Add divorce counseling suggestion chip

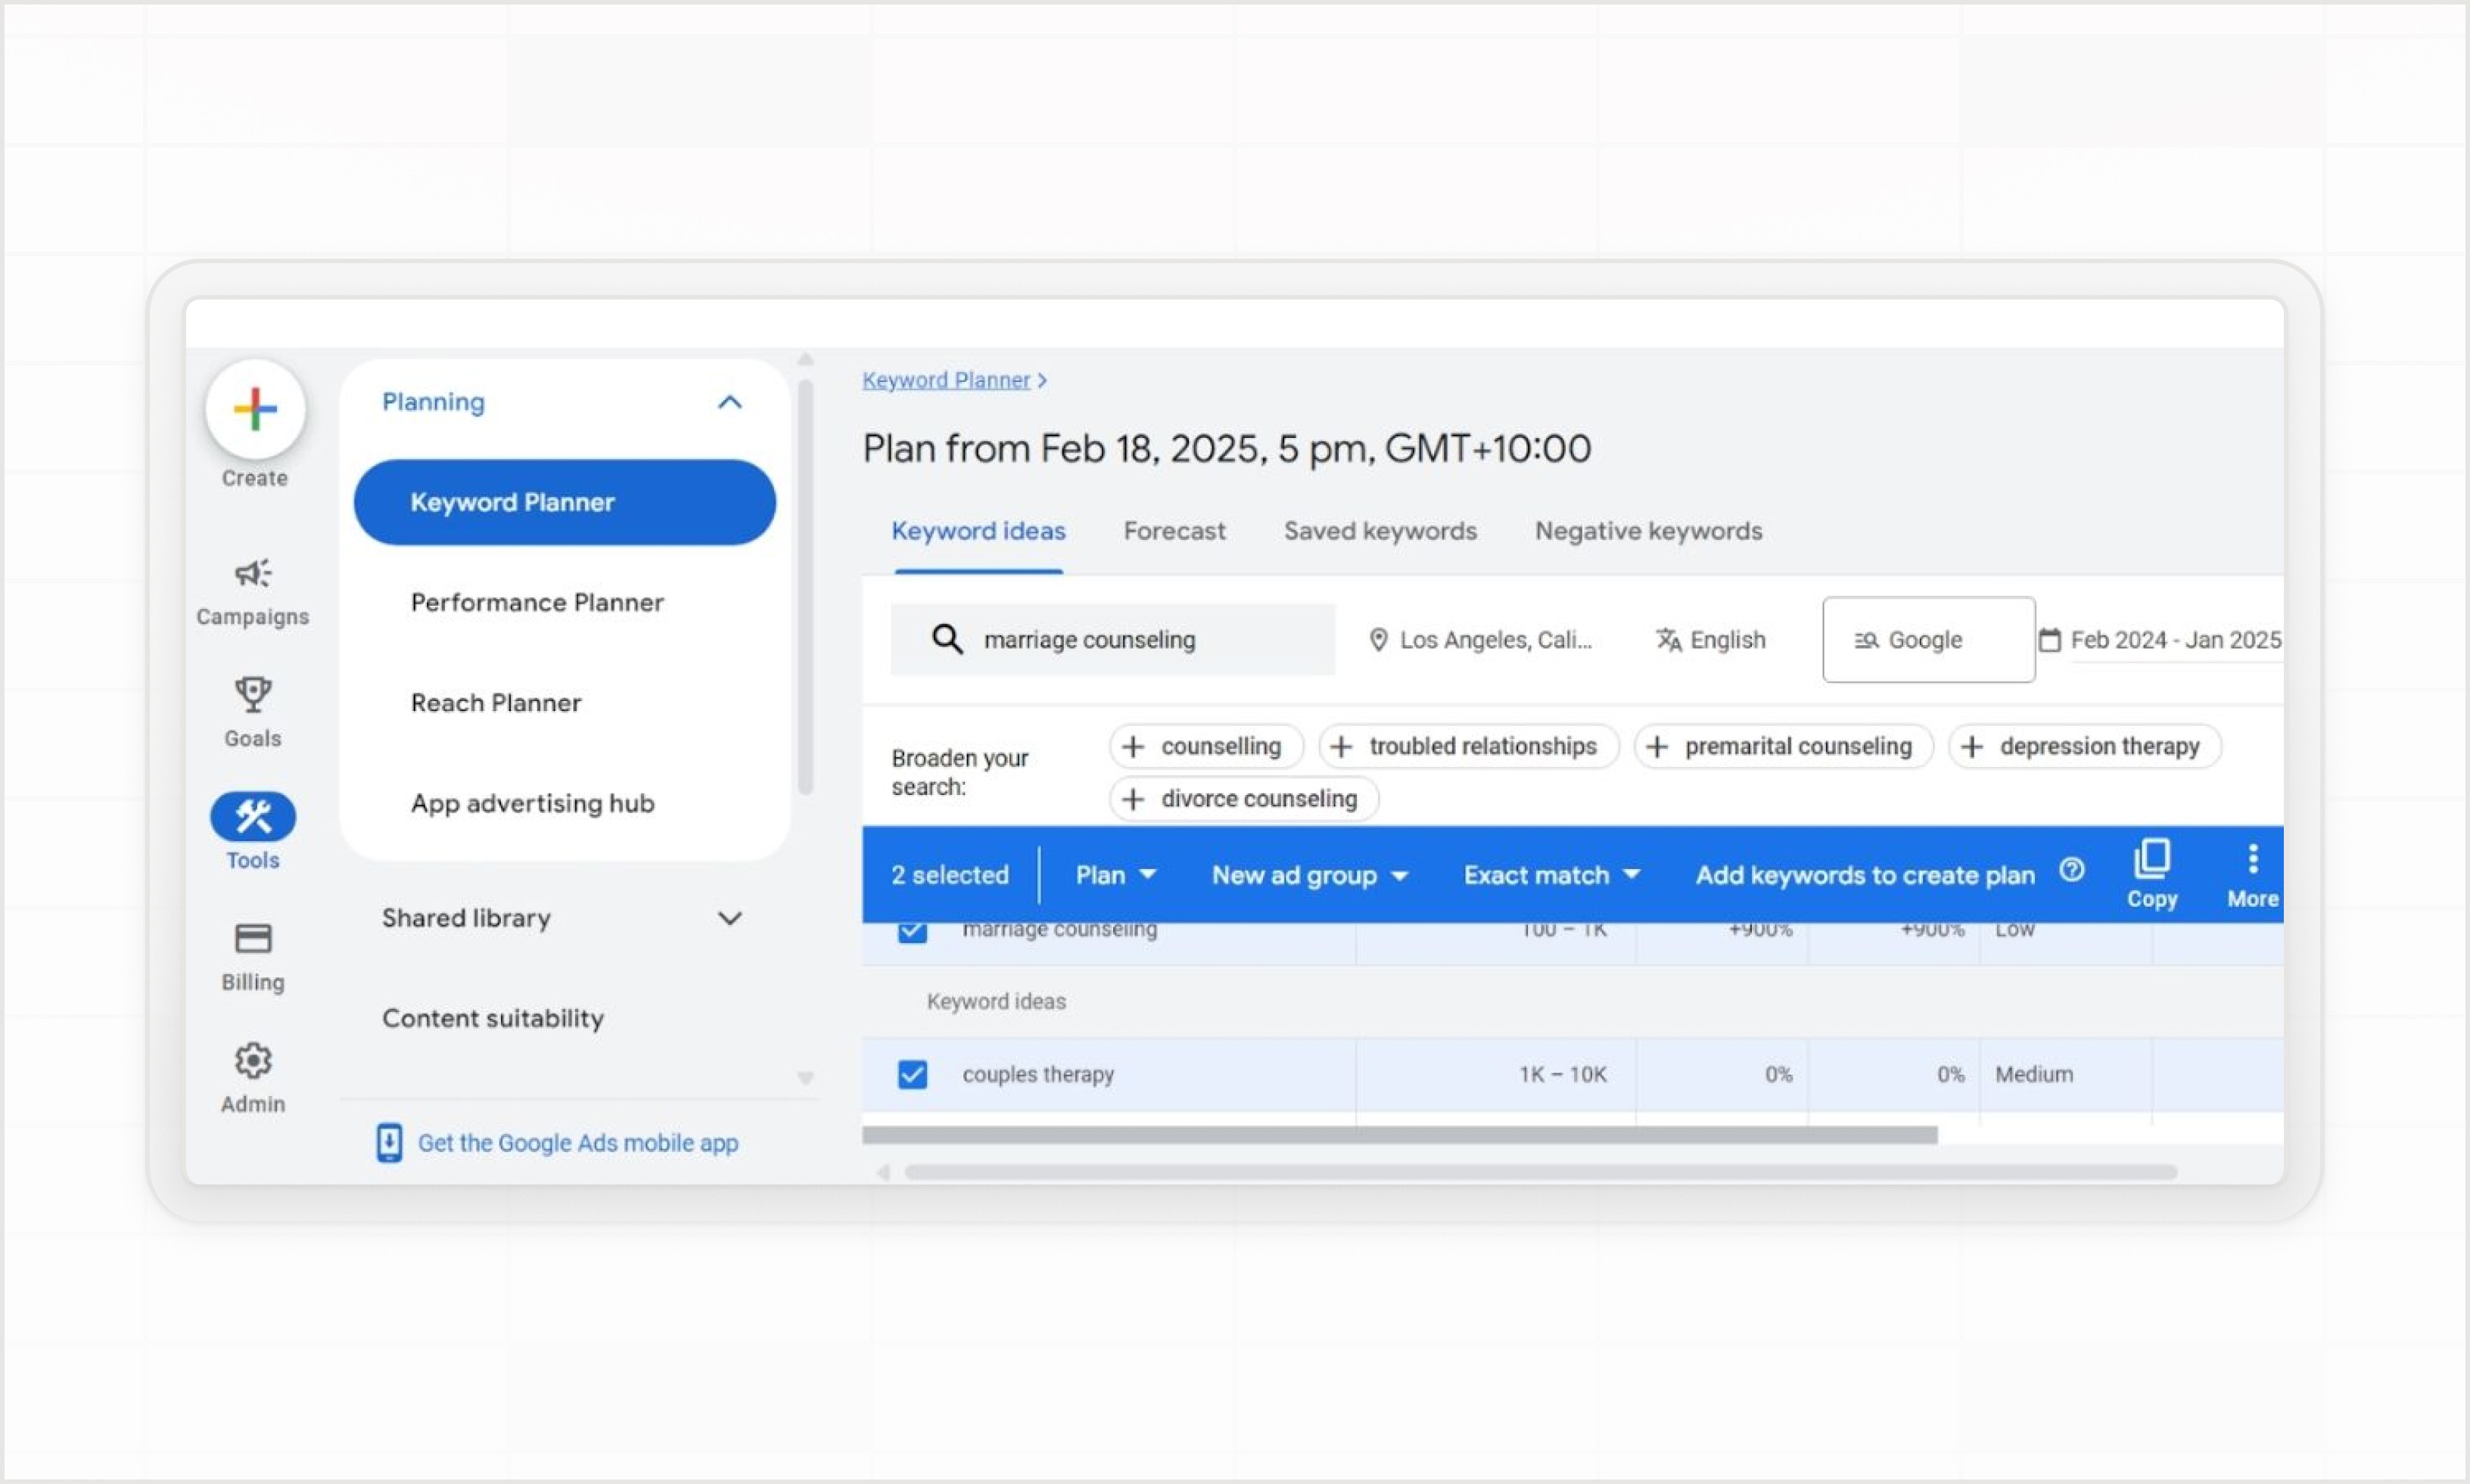coord(1243,799)
